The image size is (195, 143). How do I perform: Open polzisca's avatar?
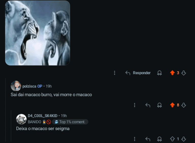[16, 86]
